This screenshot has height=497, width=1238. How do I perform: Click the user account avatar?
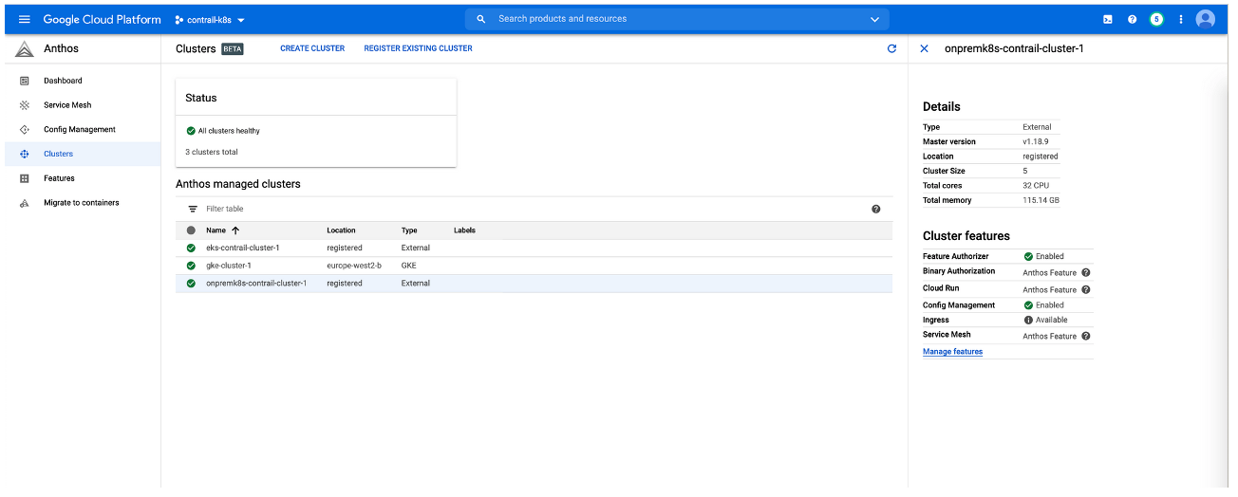coord(1206,19)
